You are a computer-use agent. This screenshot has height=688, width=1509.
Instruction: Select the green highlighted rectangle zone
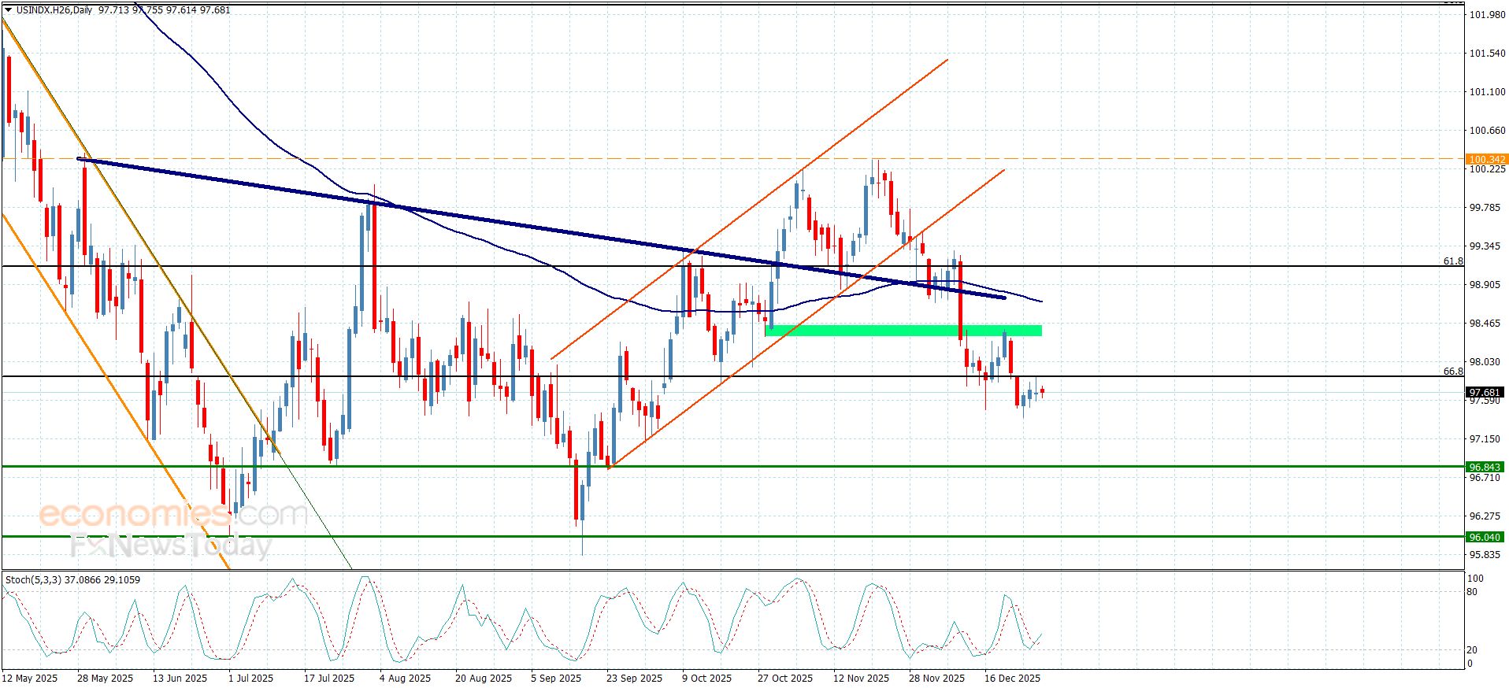tap(903, 331)
